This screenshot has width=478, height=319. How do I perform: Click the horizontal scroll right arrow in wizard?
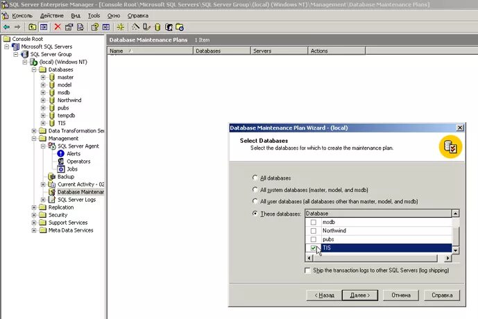[x=447, y=258]
